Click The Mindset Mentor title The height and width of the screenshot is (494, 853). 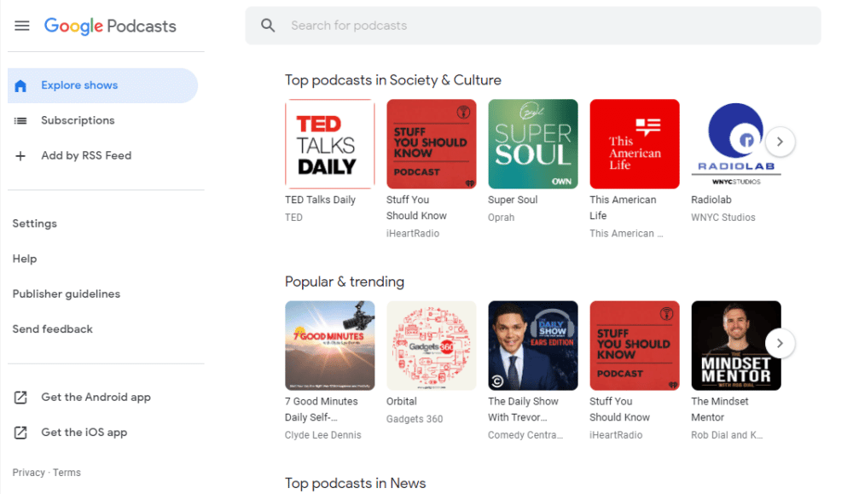point(720,410)
